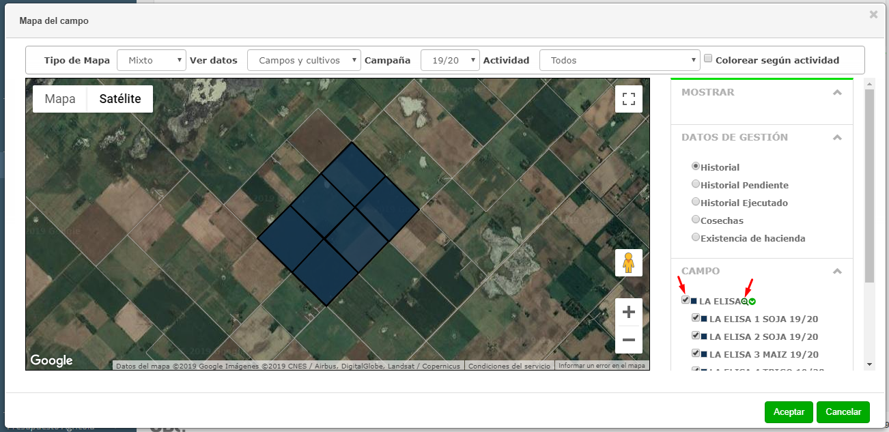Click color swatch of LA ELISA 3 MAIZ

(x=704, y=354)
